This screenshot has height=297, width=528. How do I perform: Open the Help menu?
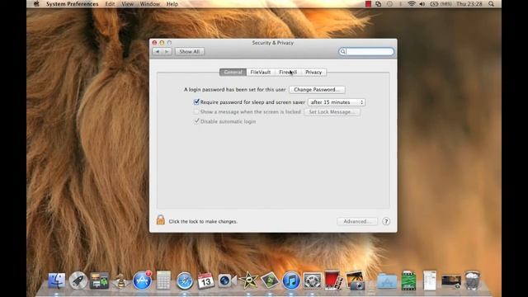(x=172, y=4)
